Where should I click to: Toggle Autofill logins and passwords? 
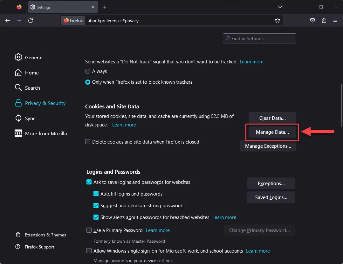click(96, 194)
